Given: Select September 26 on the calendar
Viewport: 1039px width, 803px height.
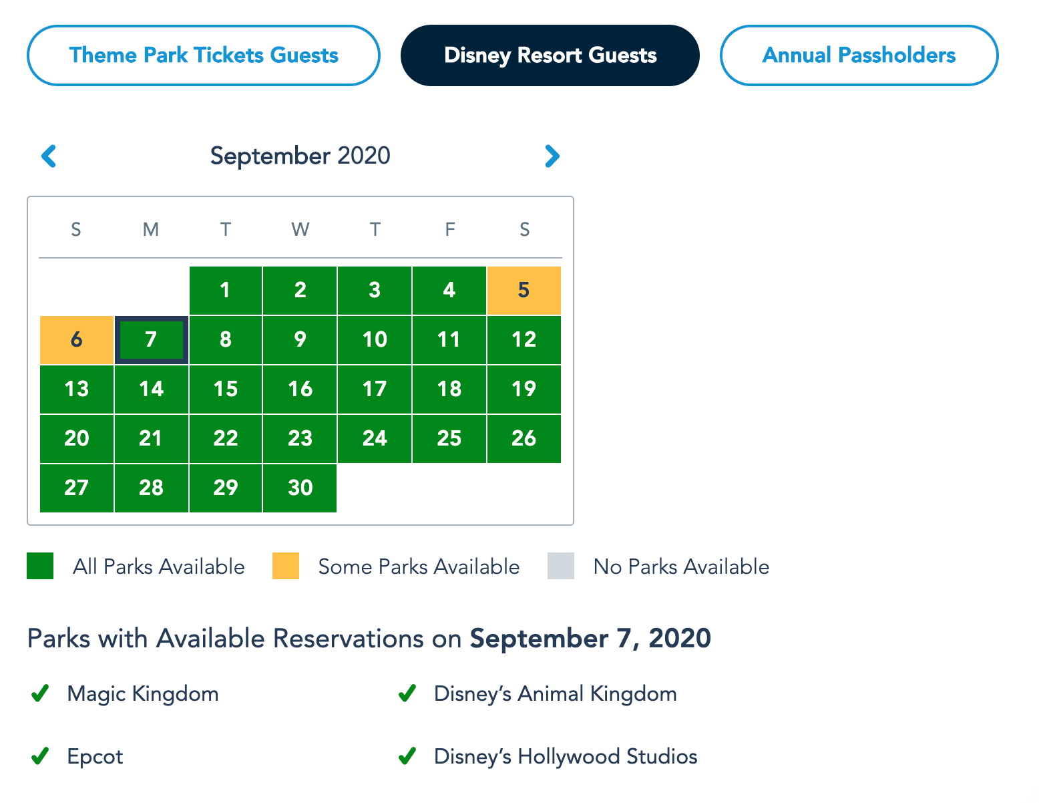Looking at the screenshot, I should click(x=524, y=438).
